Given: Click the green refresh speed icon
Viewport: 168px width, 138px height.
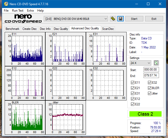Looking at the screenshot, I should click(x=156, y=63).
